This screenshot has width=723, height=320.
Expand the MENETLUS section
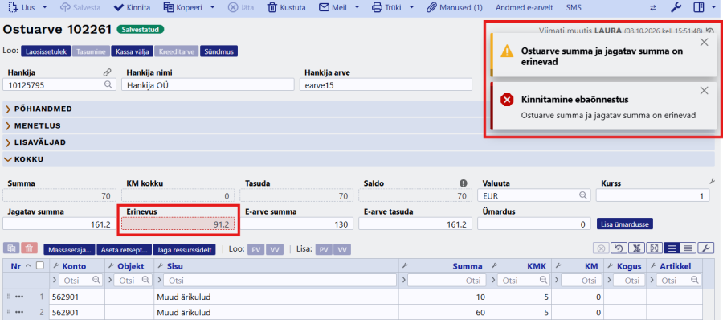point(358,125)
